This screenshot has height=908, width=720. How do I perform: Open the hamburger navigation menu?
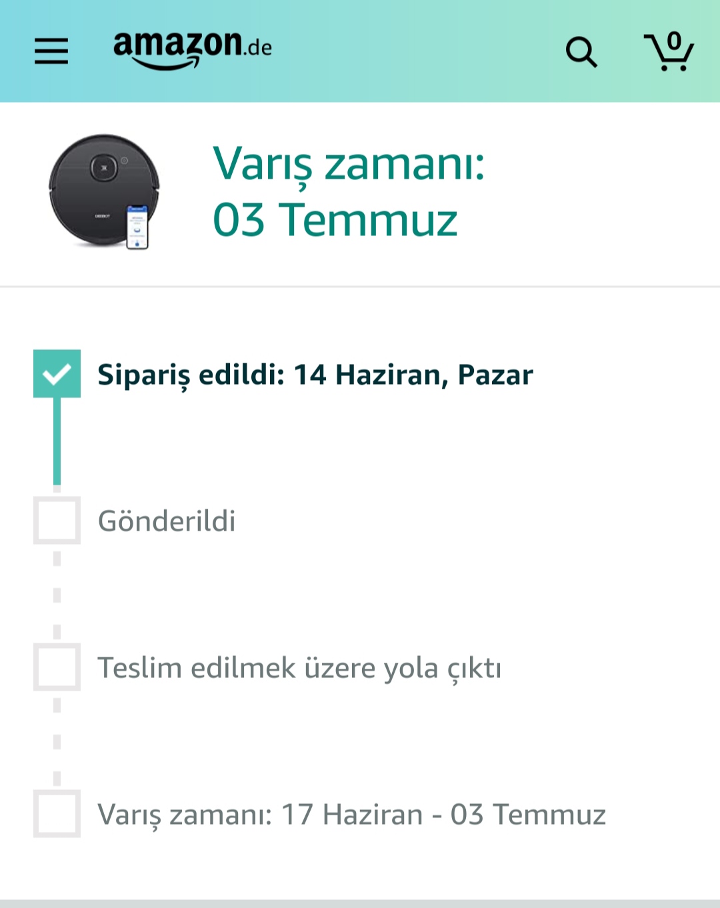point(51,51)
